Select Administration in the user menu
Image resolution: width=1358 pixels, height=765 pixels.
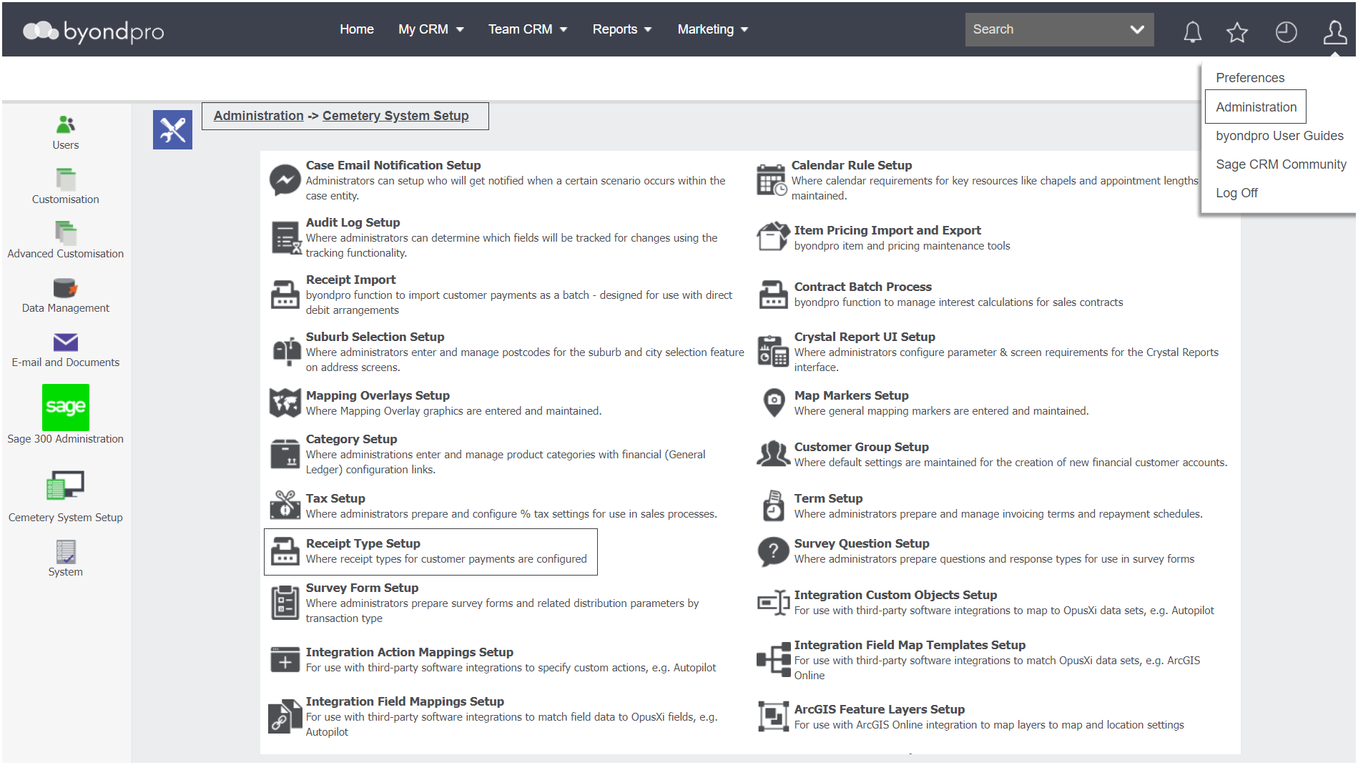tap(1256, 107)
